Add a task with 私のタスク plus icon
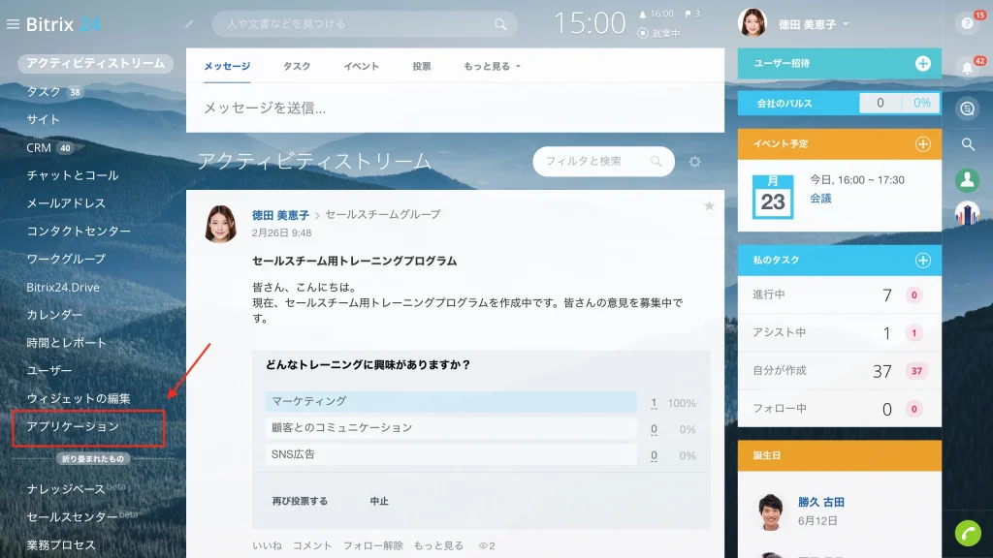The width and height of the screenshot is (993, 558). pyautogui.click(x=923, y=260)
